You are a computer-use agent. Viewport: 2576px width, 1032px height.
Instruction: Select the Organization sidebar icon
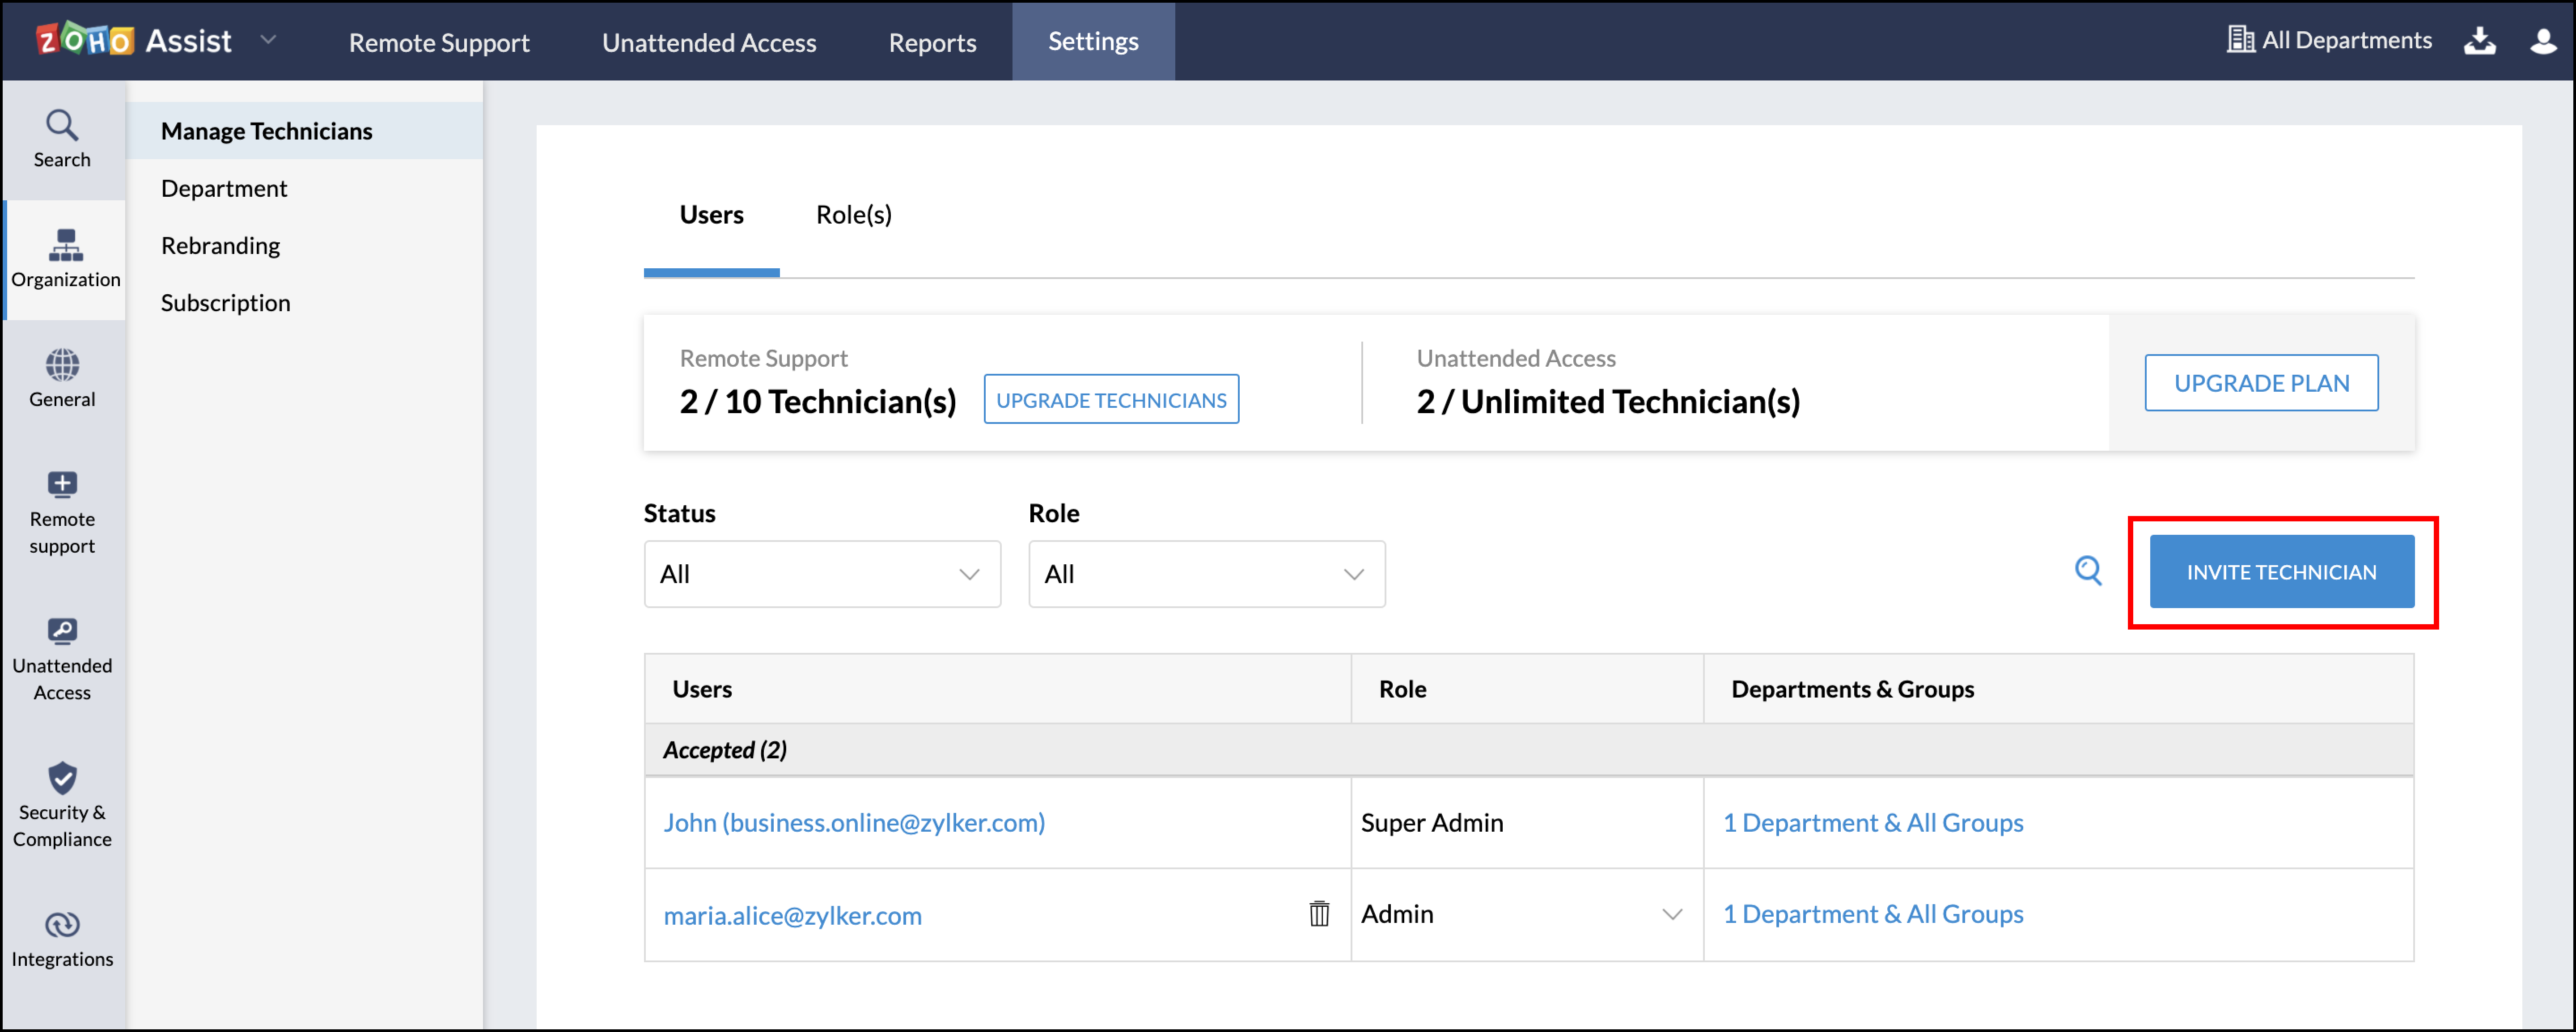point(65,260)
